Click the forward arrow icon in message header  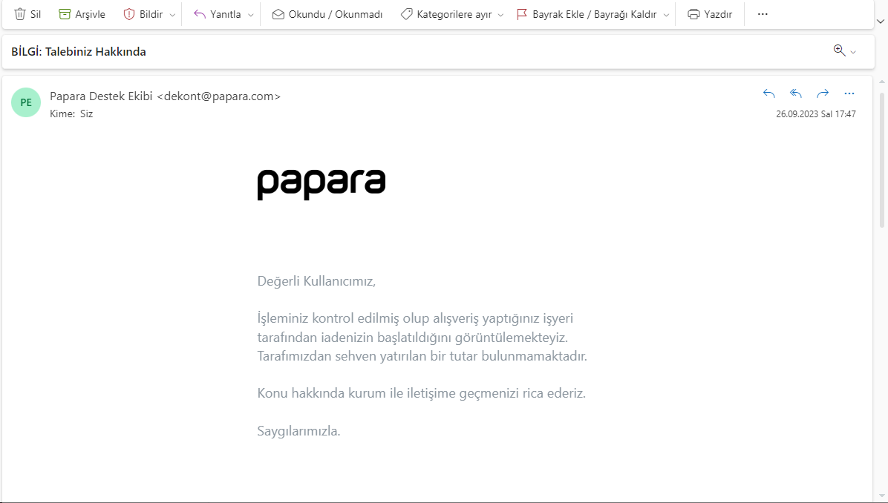tap(823, 93)
